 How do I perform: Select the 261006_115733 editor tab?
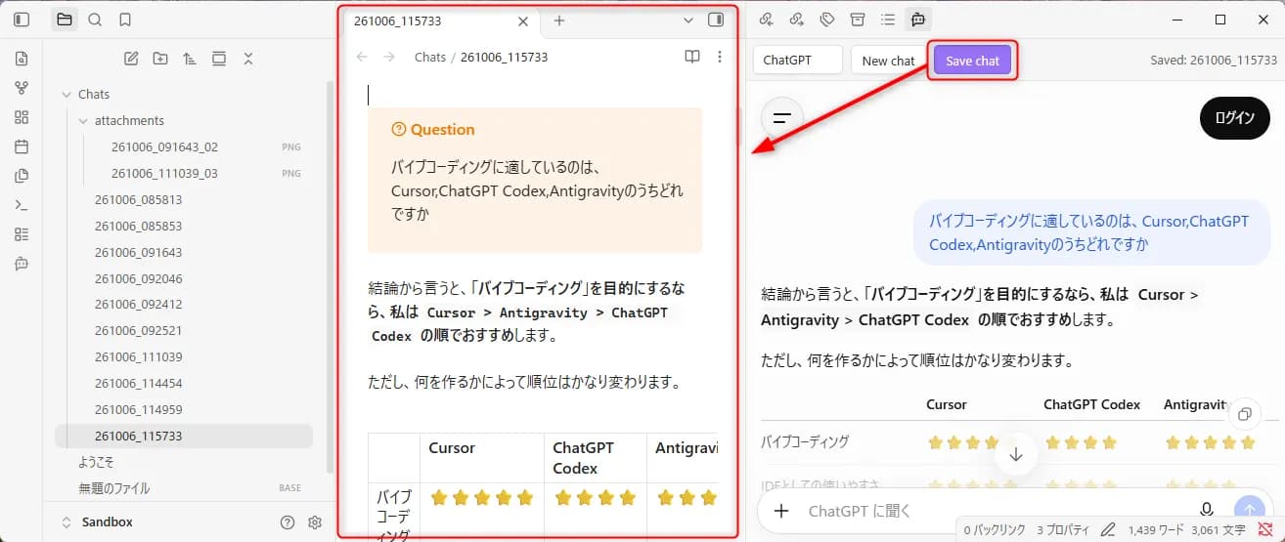(440, 21)
